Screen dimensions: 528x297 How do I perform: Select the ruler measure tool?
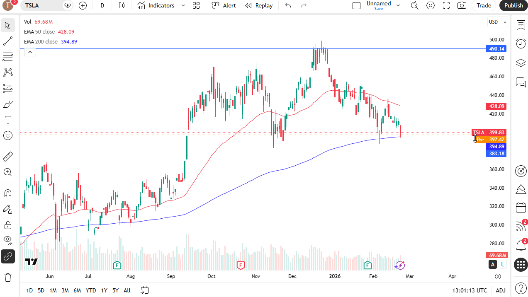pos(7,157)
